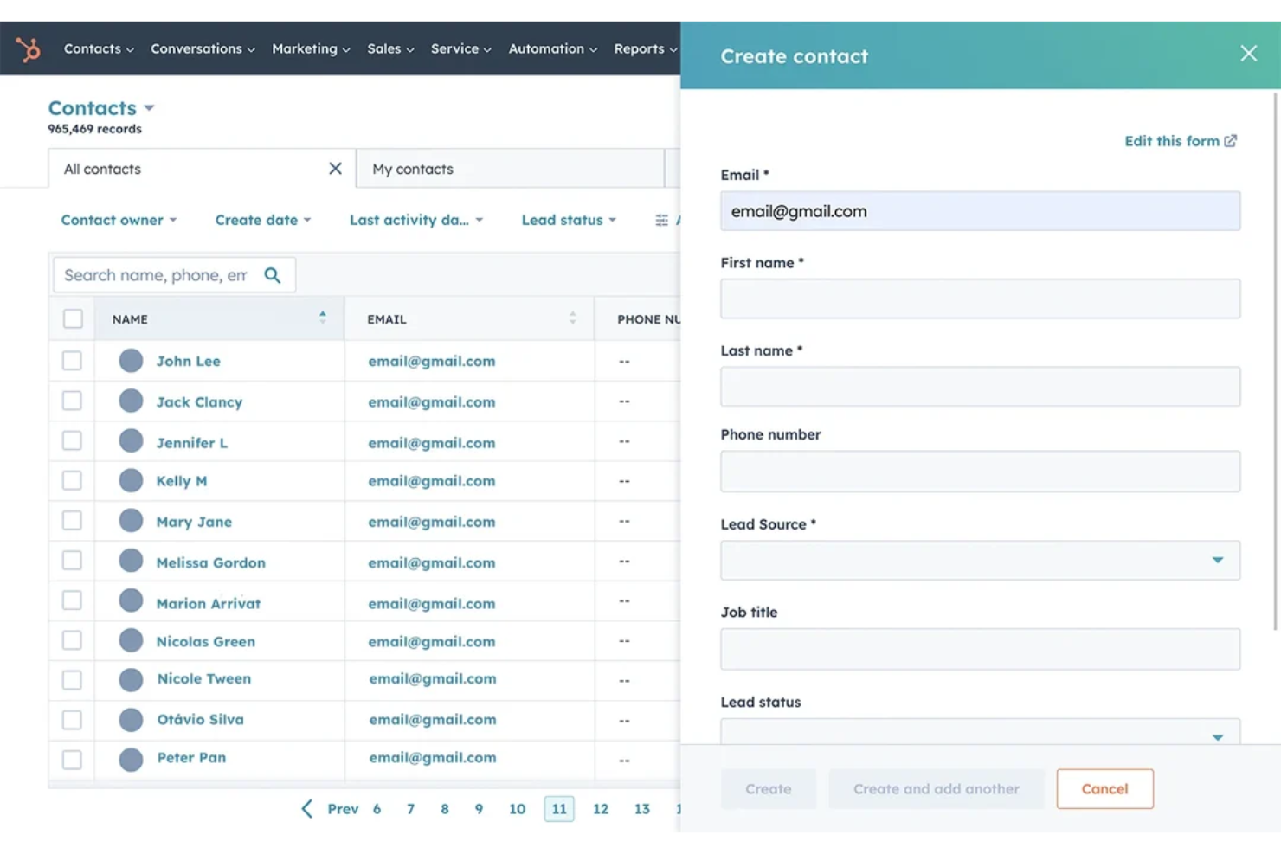Click Peter Pan's avatar icon
The height and width of the screenshot is (854, 1281).
point(131,760)
